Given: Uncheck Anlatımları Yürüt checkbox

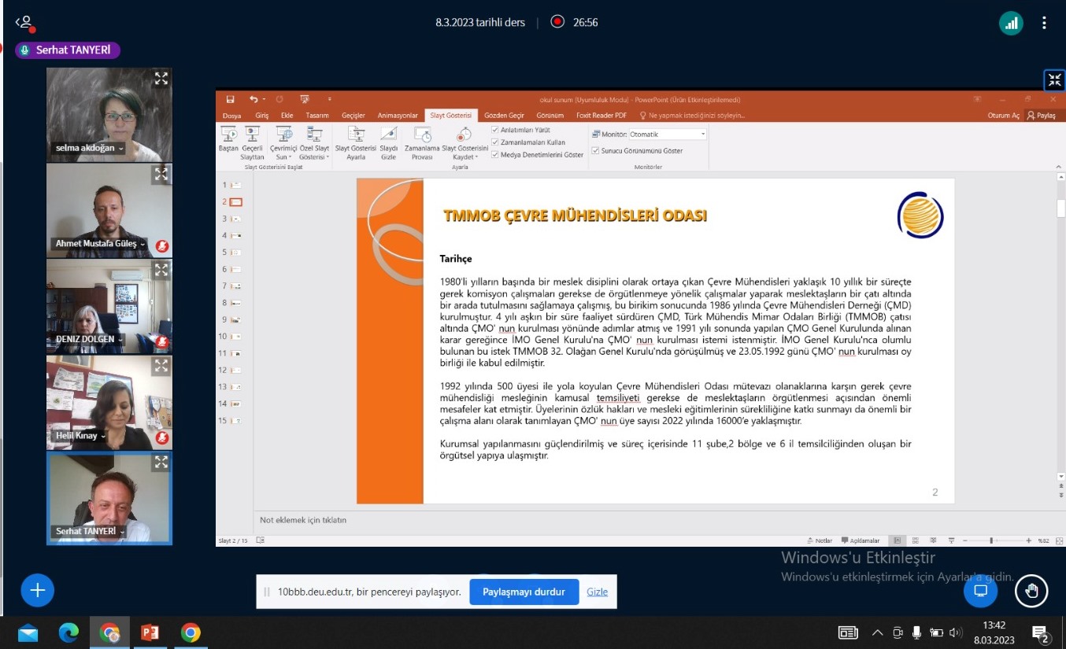Looking at the screenshot, I should point(495,130).
